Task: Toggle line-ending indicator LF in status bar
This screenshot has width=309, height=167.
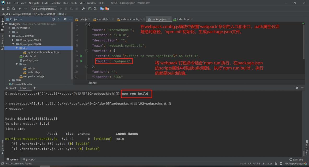Action: [250, 163]
